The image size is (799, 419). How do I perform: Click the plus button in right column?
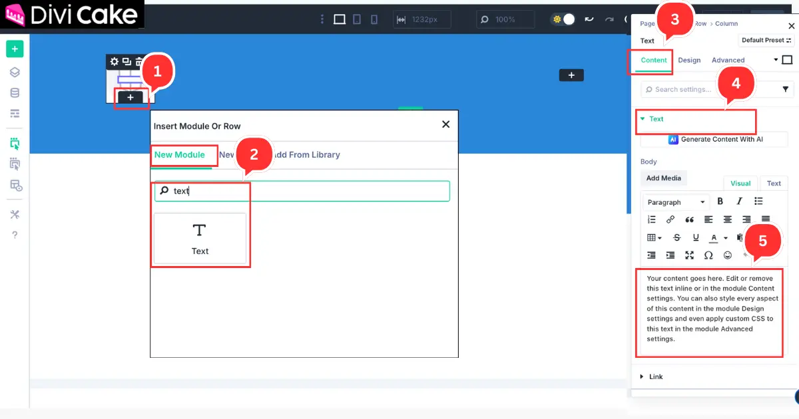[x=571, y=75]
